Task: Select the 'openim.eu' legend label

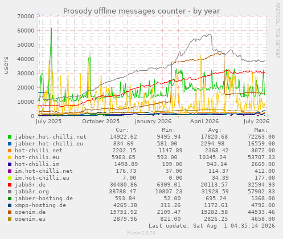Action: pos(30,219)
